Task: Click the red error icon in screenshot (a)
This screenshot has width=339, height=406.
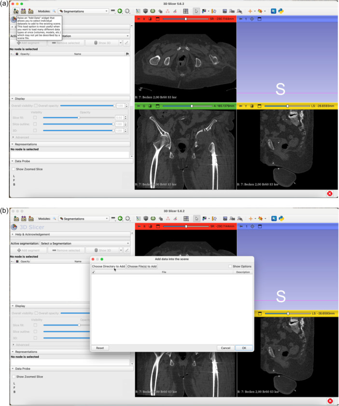Action: pos(329,194)
